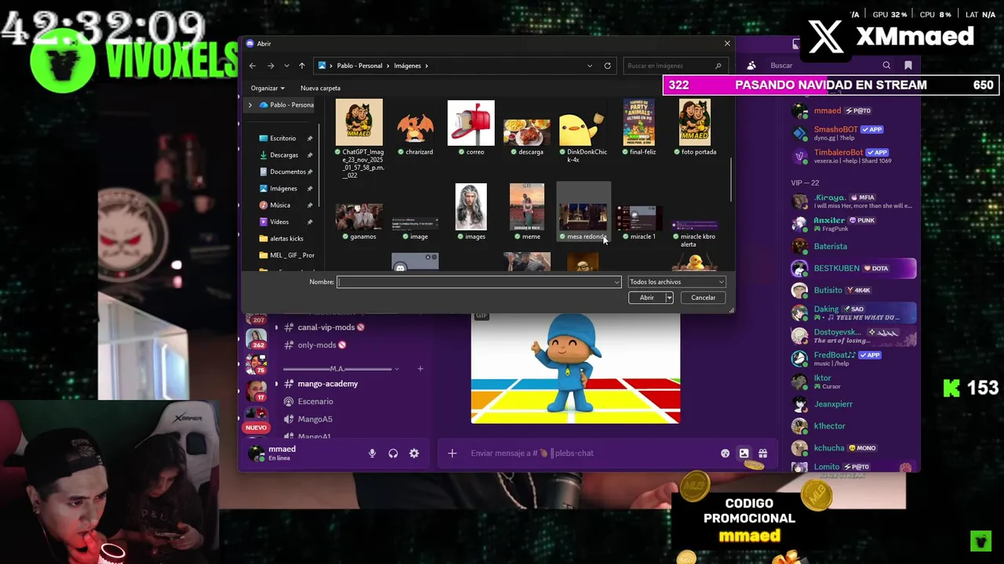This screenshot has height=564, width=1004.
Task: Open the Discord GIF and sticker picker
Action: pos(744,454)
